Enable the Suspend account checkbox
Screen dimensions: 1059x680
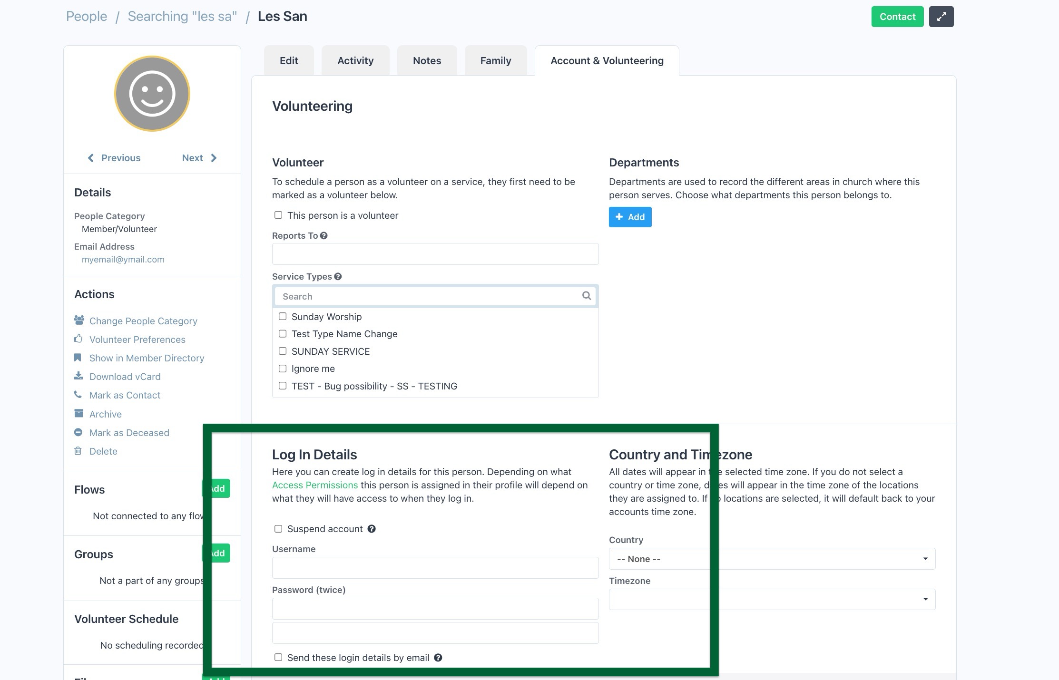[x=278, y=529]
